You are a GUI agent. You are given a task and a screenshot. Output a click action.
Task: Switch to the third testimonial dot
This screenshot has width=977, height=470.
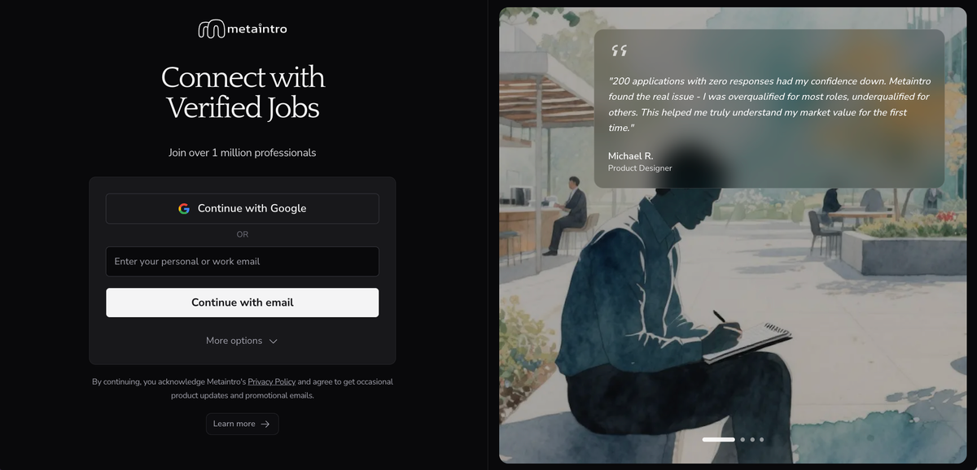(x=752, y=439)
